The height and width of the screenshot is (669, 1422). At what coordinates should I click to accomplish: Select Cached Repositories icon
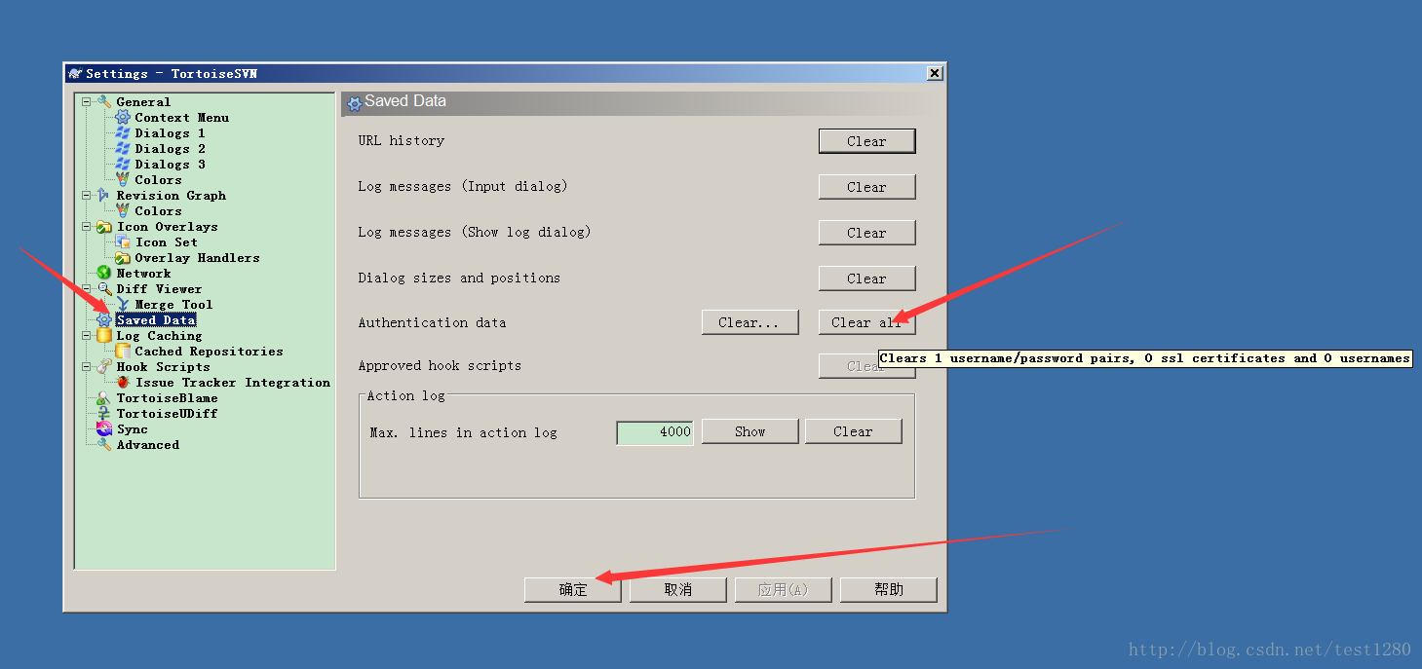(x=123, y=351)
